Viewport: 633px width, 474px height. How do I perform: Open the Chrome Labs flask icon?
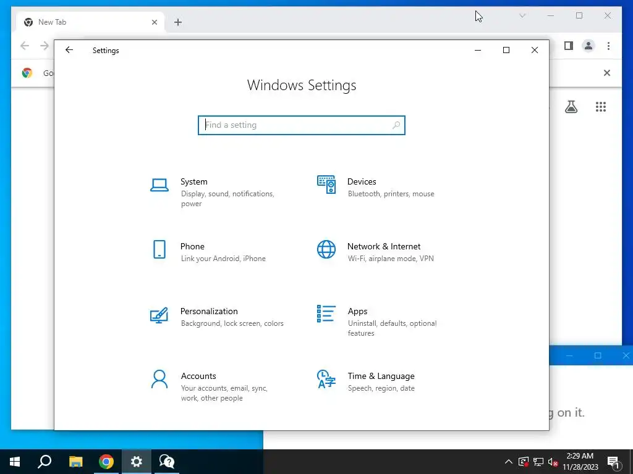[571, 107]
